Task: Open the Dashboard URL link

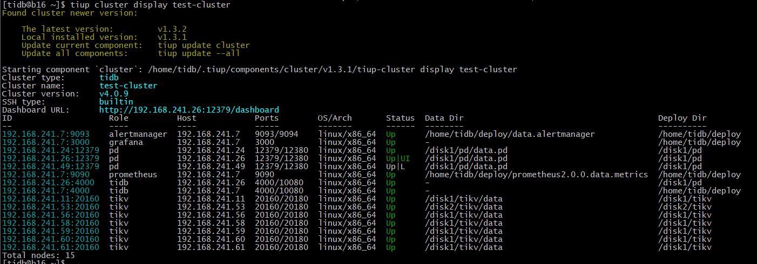Action: click(189, 110)
